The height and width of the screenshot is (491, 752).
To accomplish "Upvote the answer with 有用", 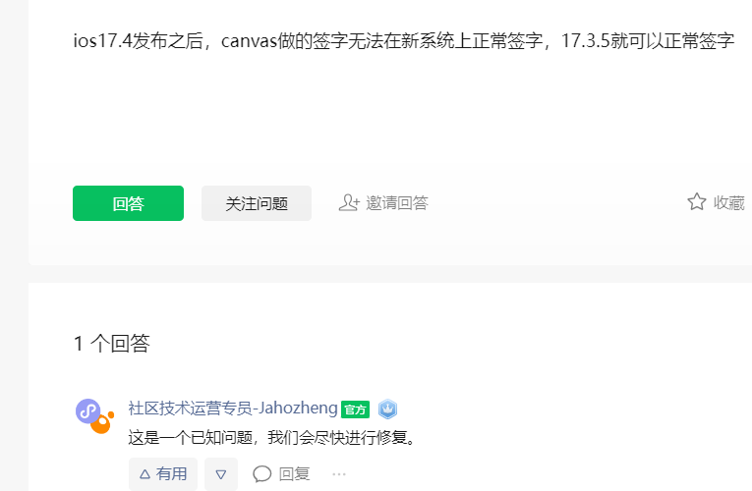I will (x=163, y=473).
